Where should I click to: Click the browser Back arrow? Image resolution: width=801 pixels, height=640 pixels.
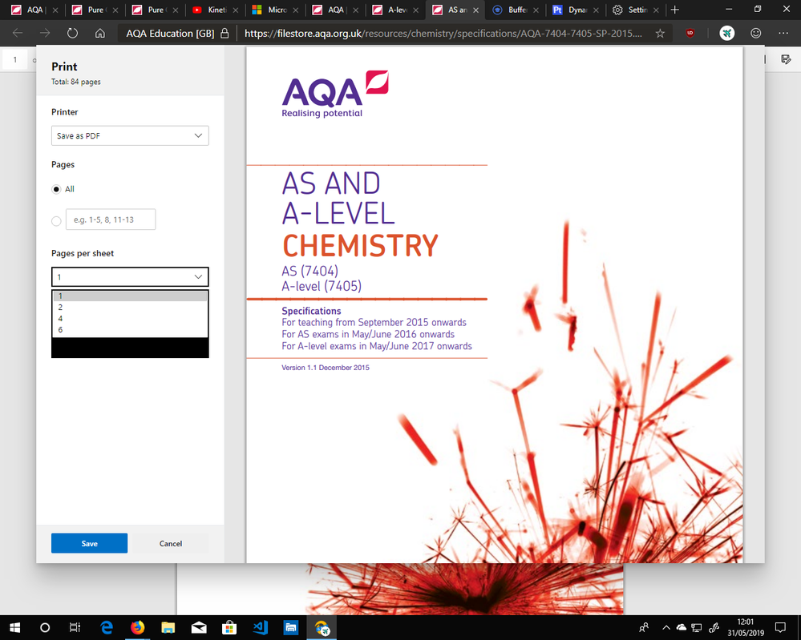[18, 33]
